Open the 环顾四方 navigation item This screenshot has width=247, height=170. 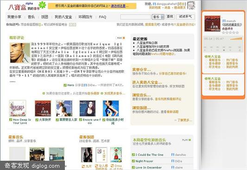(85, 17)
